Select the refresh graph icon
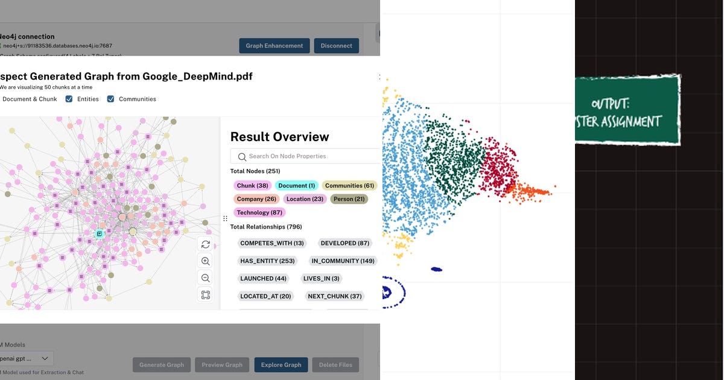Viewport: 724px width, 380px height. click(205, 244)
